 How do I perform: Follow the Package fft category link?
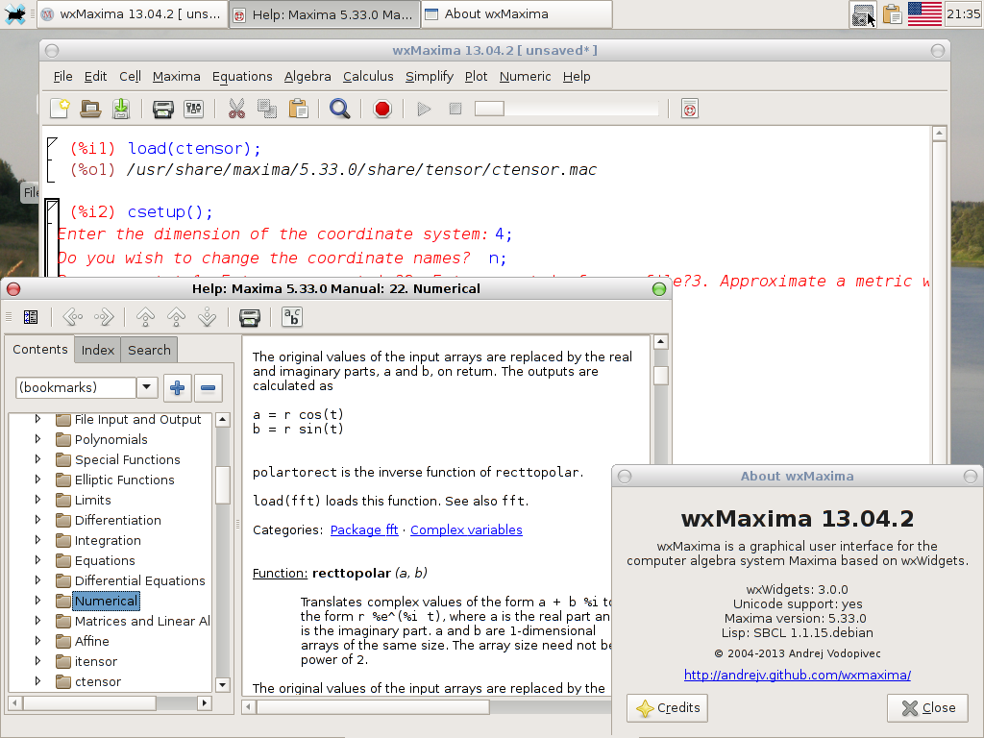click(364, 530)
